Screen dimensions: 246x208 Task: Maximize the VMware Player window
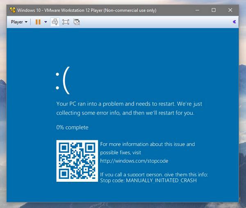tap(214, 10)
